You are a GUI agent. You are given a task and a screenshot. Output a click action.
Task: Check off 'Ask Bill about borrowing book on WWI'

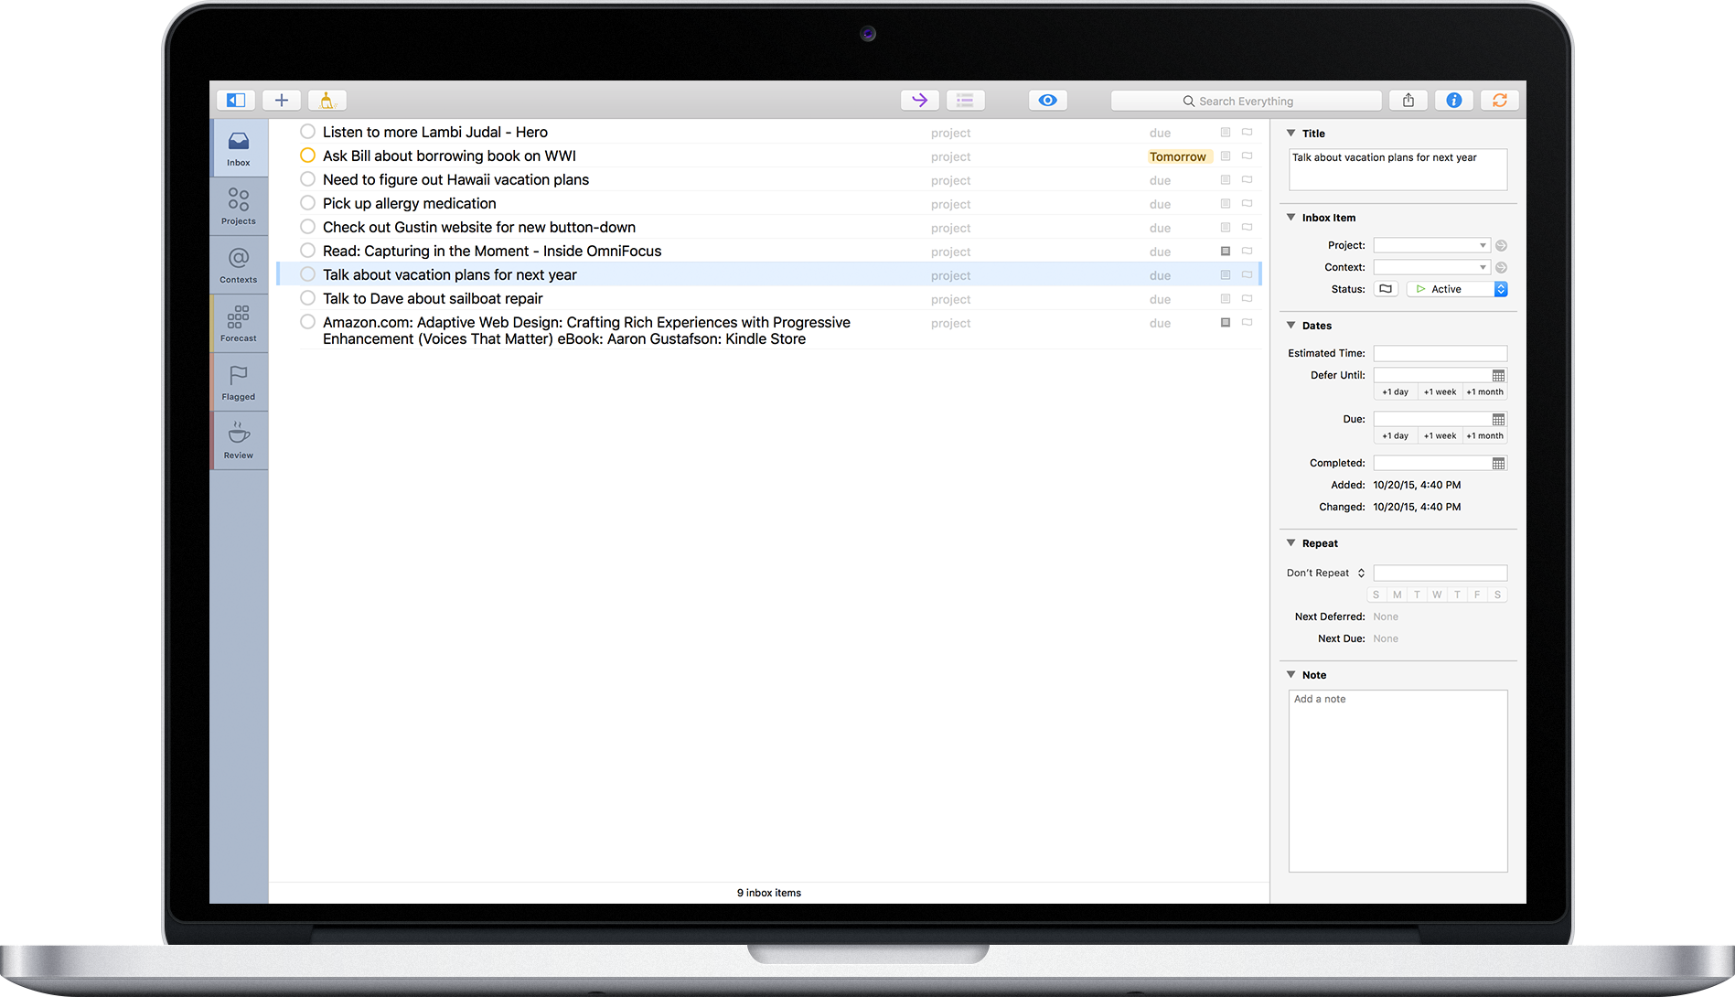click(308, 155)
